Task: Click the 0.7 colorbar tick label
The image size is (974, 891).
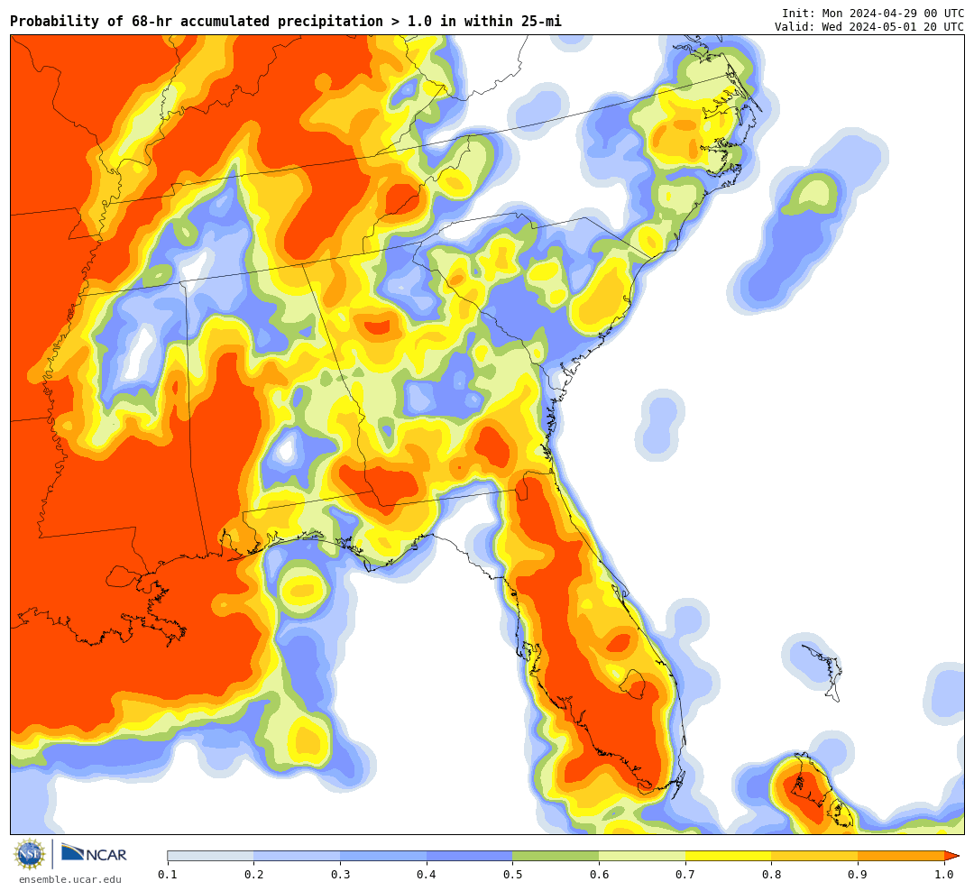Action: click(x=685, y=875)
